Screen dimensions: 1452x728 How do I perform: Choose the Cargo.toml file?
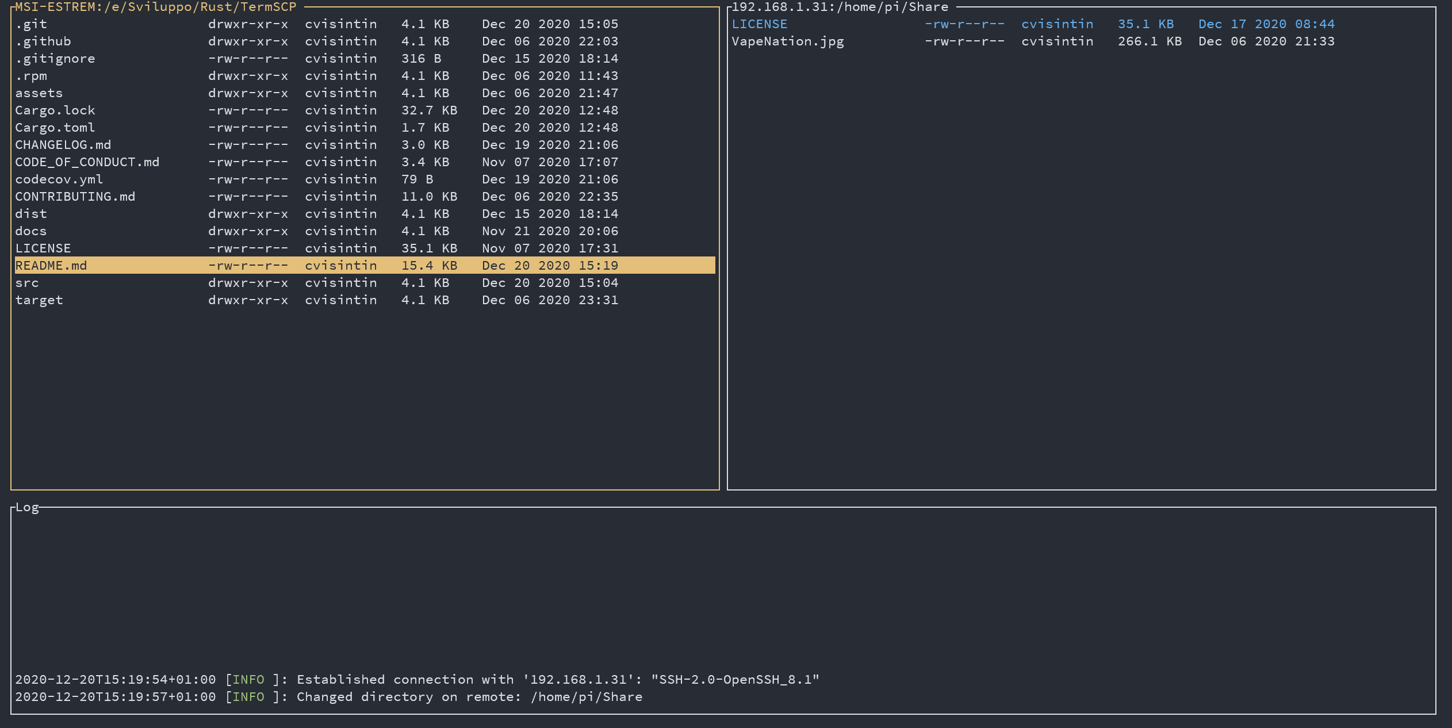coord(55,128)
